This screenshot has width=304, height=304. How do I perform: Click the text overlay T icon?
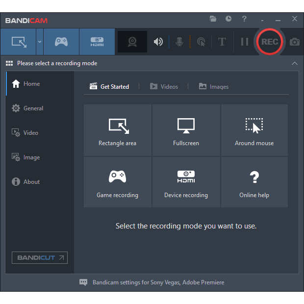coord(222,42)
